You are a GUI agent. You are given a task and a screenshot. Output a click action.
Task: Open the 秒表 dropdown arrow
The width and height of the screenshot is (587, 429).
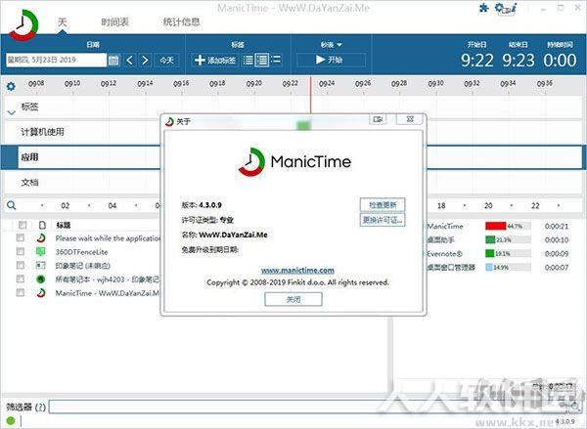tap(339, 45)
